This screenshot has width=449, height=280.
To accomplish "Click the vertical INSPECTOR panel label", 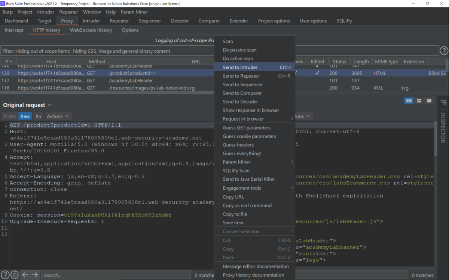I will click(443, 128).
